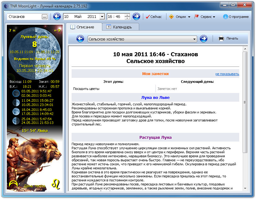This screenshot has height=199, width=256.
Task: Click the 2011 year in date field
Action: [92, 17]
